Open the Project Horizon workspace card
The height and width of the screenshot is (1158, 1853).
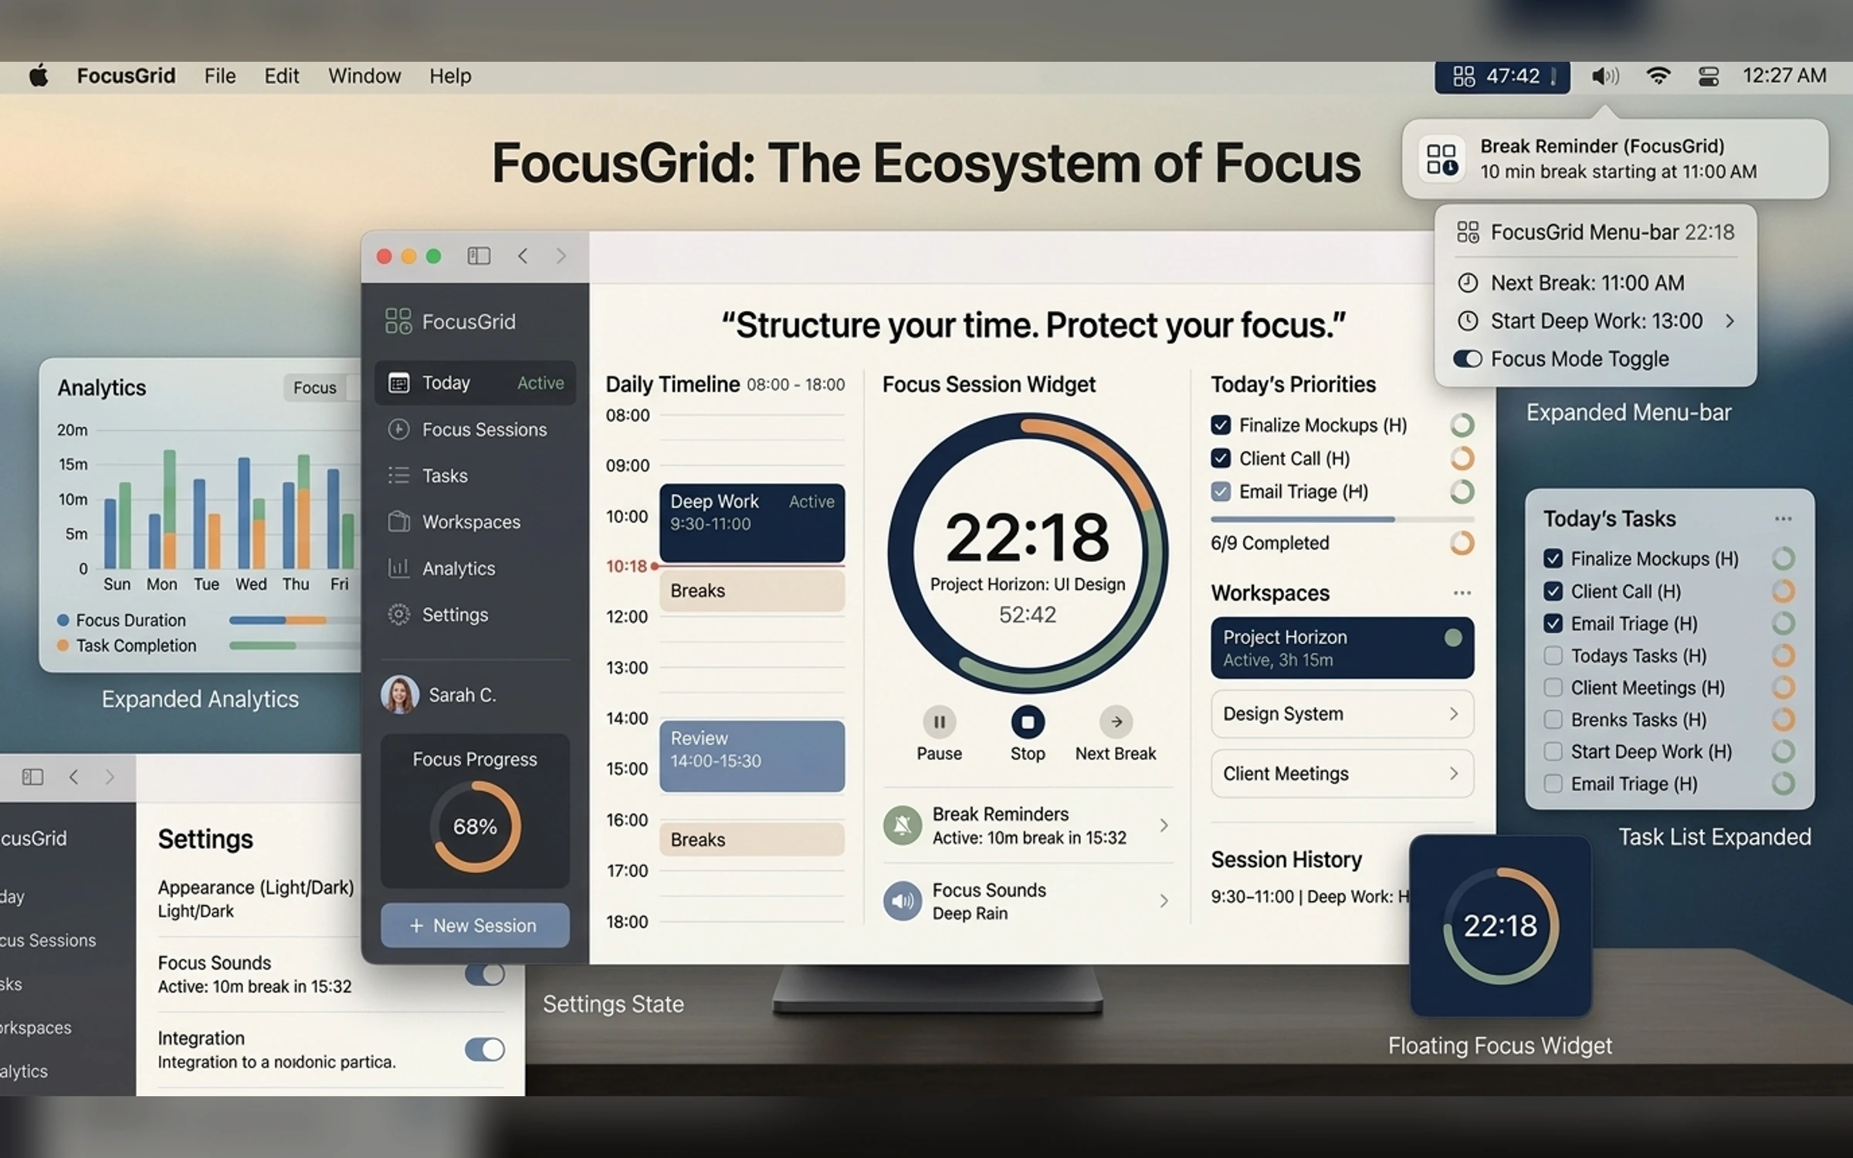(1342, 648)
